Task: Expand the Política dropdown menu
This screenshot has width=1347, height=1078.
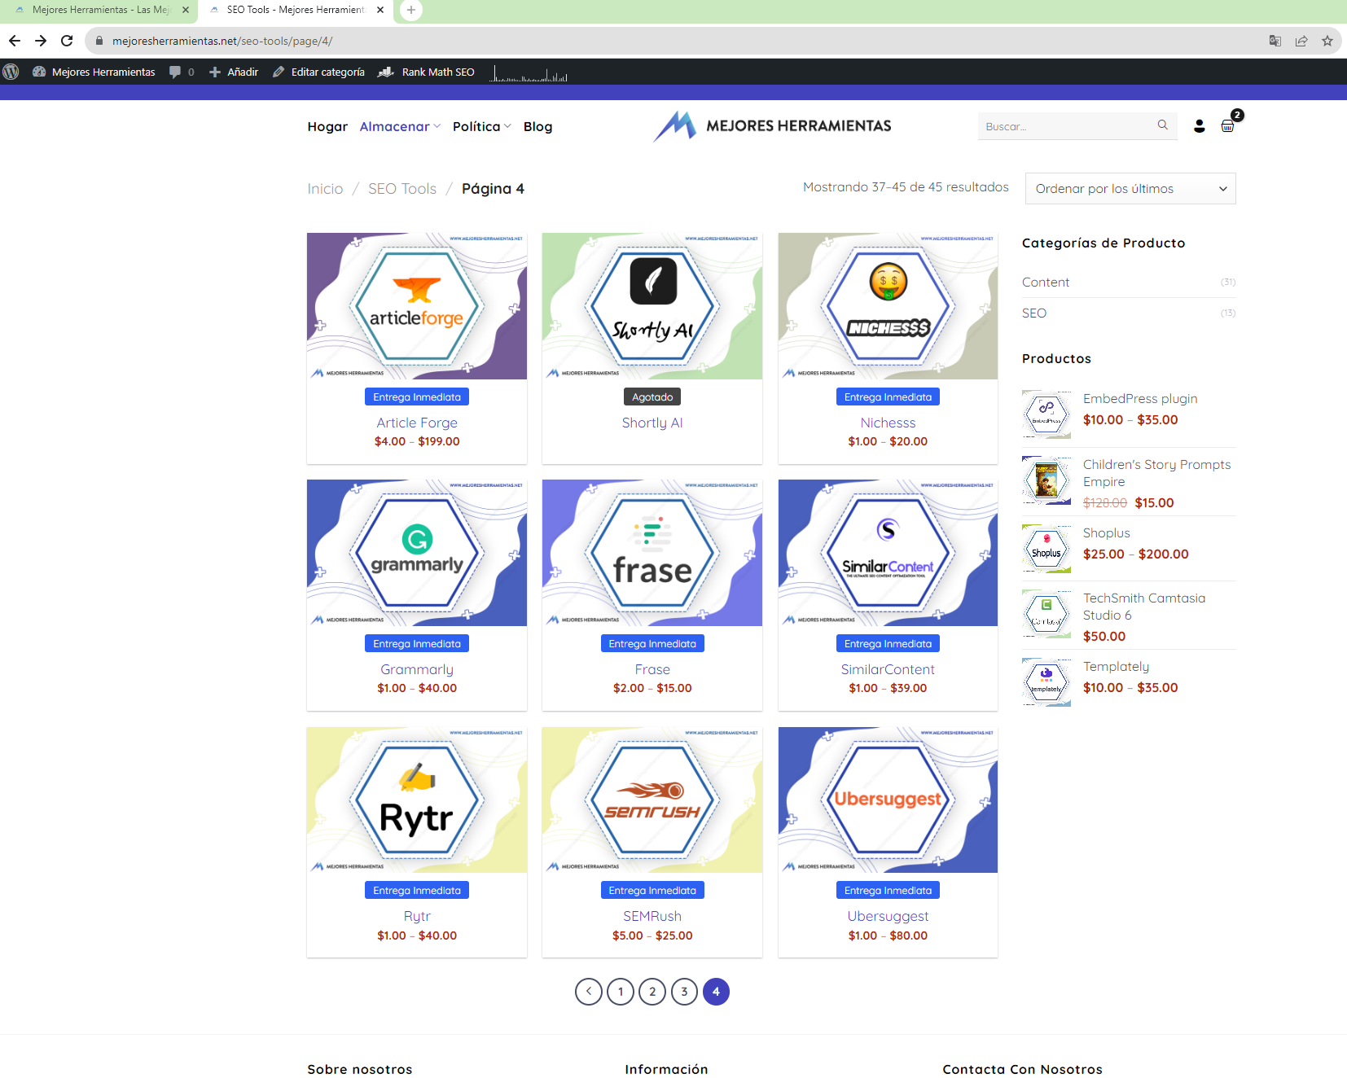Action: (482, 126)
